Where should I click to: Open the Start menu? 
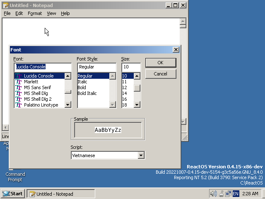coord(12,194)
